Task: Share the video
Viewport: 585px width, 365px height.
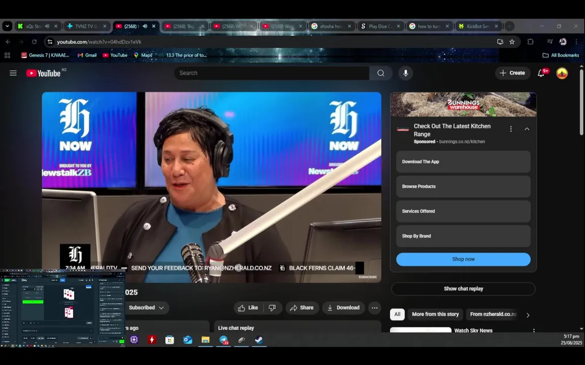Action: pyautogui.click(x=302, y=308)
